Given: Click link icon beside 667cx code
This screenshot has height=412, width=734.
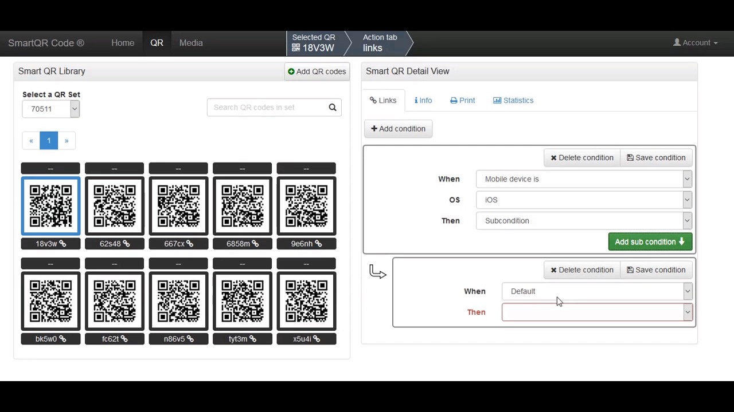Looking at the screenshot, I should (x=190, y=244).
